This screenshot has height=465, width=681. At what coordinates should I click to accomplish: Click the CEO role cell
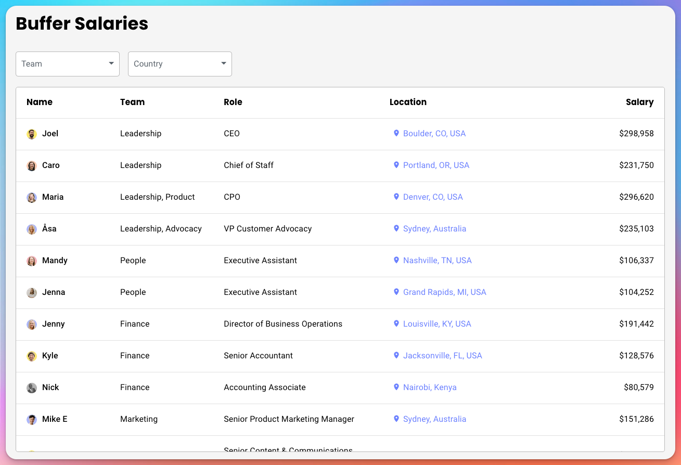point(232,134)
